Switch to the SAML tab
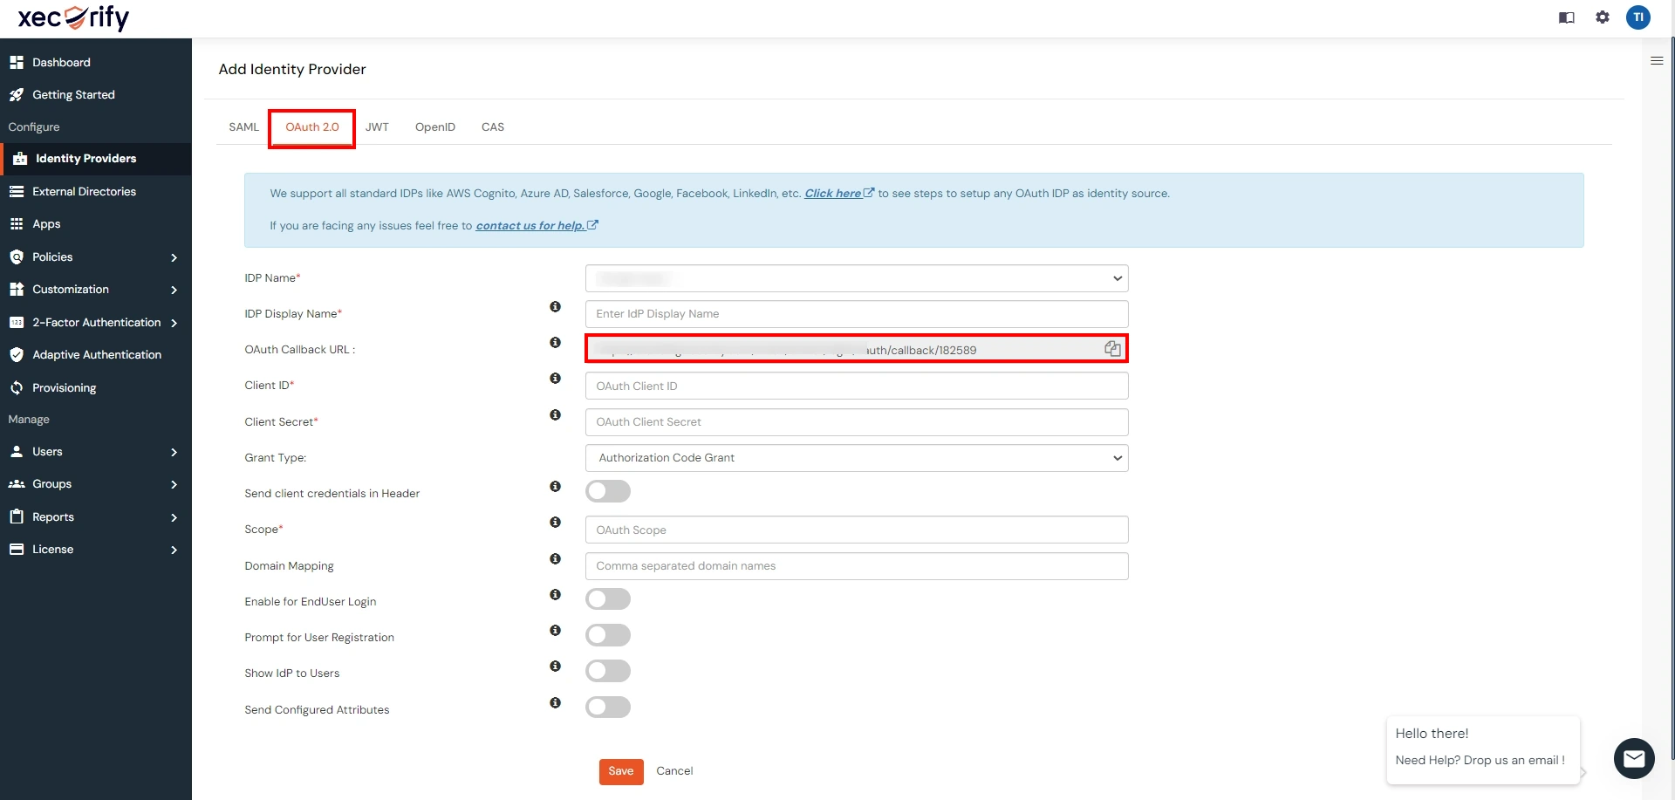 point(243,127)
